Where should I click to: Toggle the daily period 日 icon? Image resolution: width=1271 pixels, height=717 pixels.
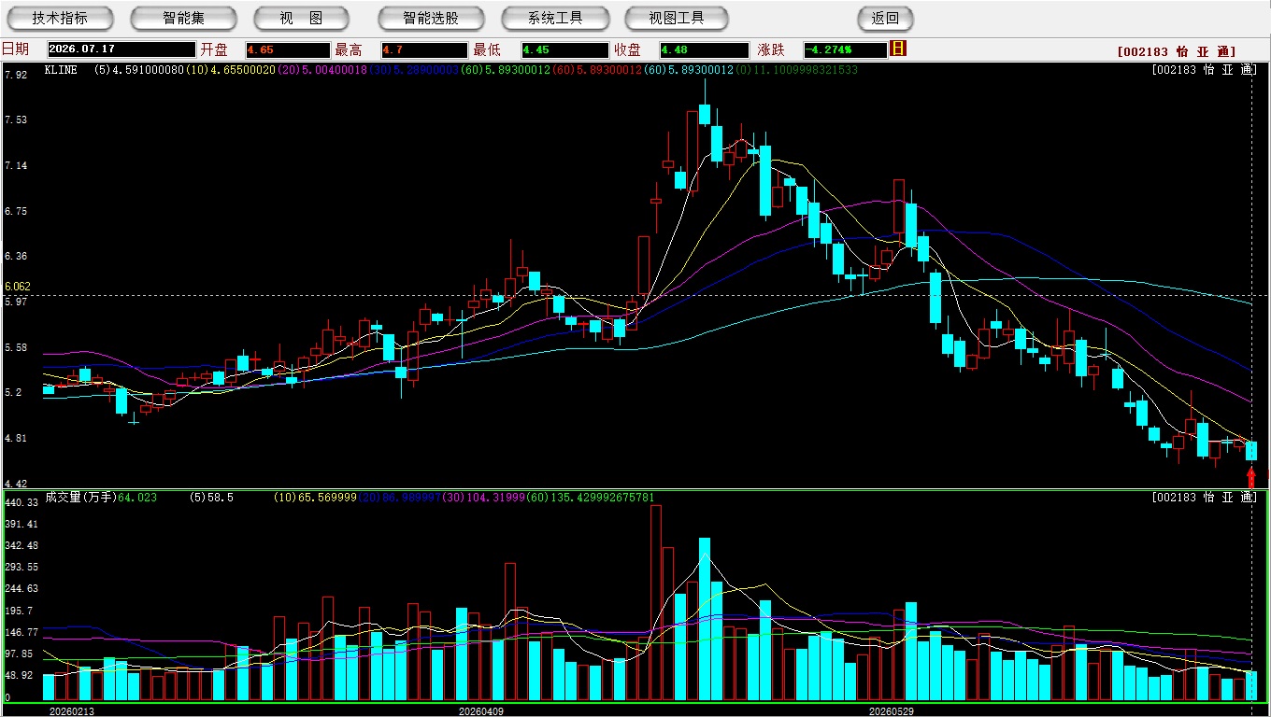click(x=898, y=49)
